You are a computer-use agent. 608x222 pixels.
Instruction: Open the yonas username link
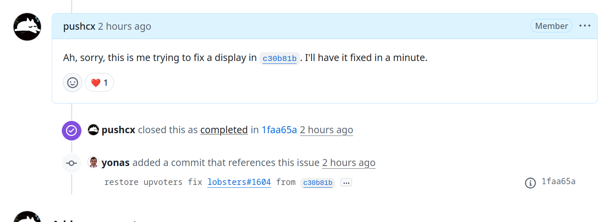[115, 163]
